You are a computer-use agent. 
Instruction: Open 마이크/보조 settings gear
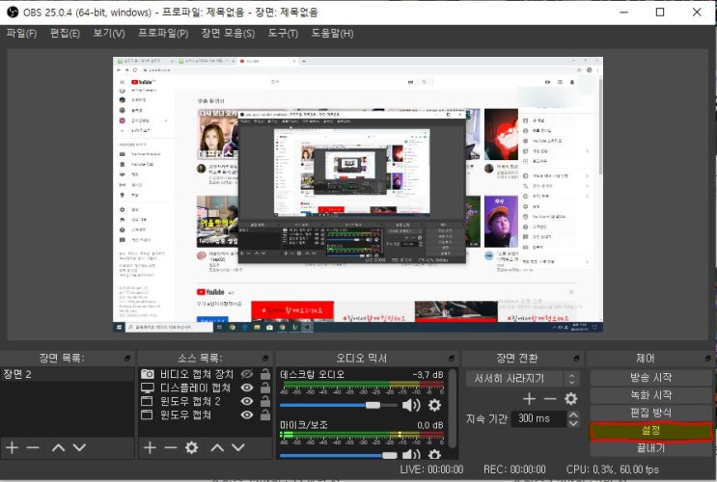[434, 454]
